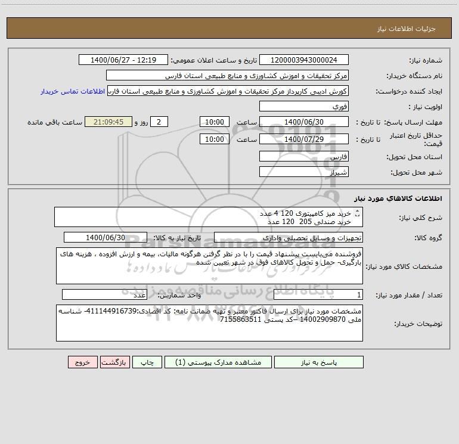Click the response deadline date 1400/06/30 field
The image size is (459, 444).
click(x=304, y=122)
